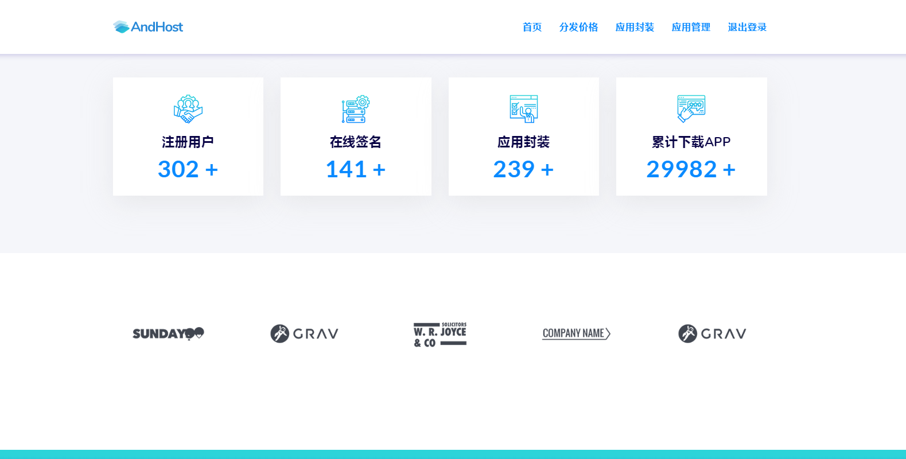Click the handshake icon above 注册用户

point(188,109)
